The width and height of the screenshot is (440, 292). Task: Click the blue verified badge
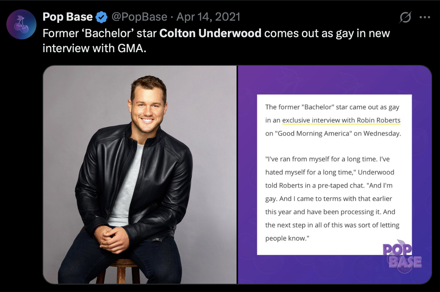[102, 17]
